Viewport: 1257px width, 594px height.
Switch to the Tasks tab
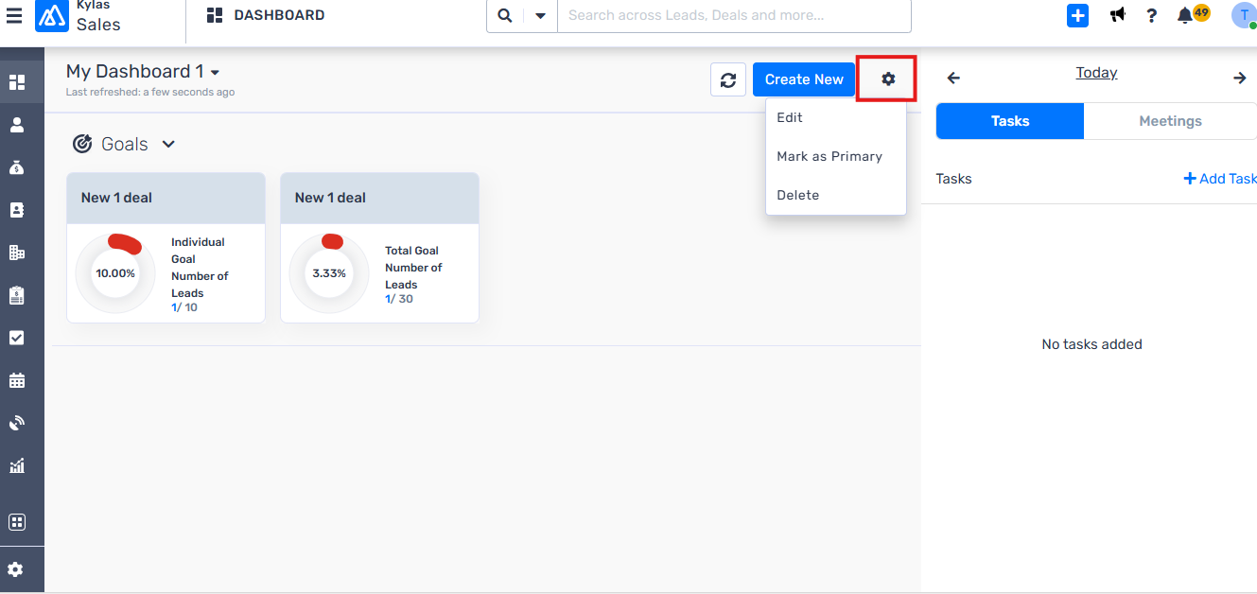click(x=1010, y=121)
